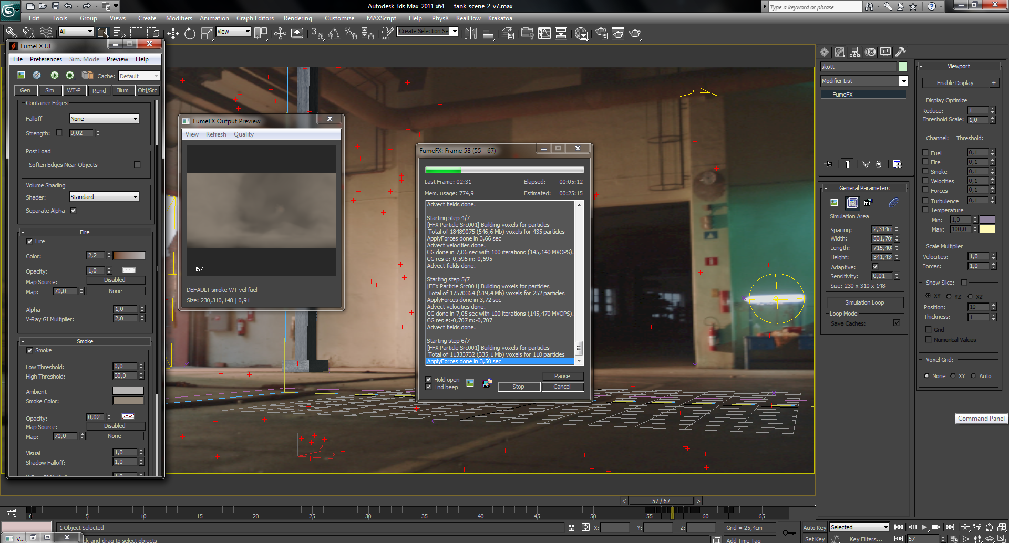Play the animation in playback controls
Image resolution: width=1009 pixels, height=543 pixels.
[924, 527]
